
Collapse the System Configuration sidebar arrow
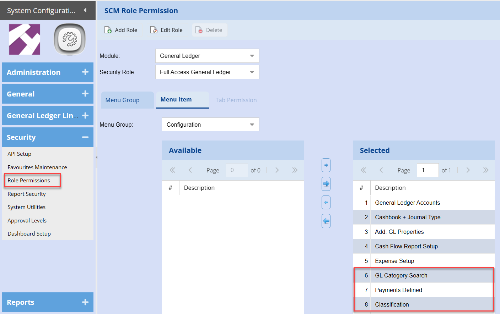[85, 10]
